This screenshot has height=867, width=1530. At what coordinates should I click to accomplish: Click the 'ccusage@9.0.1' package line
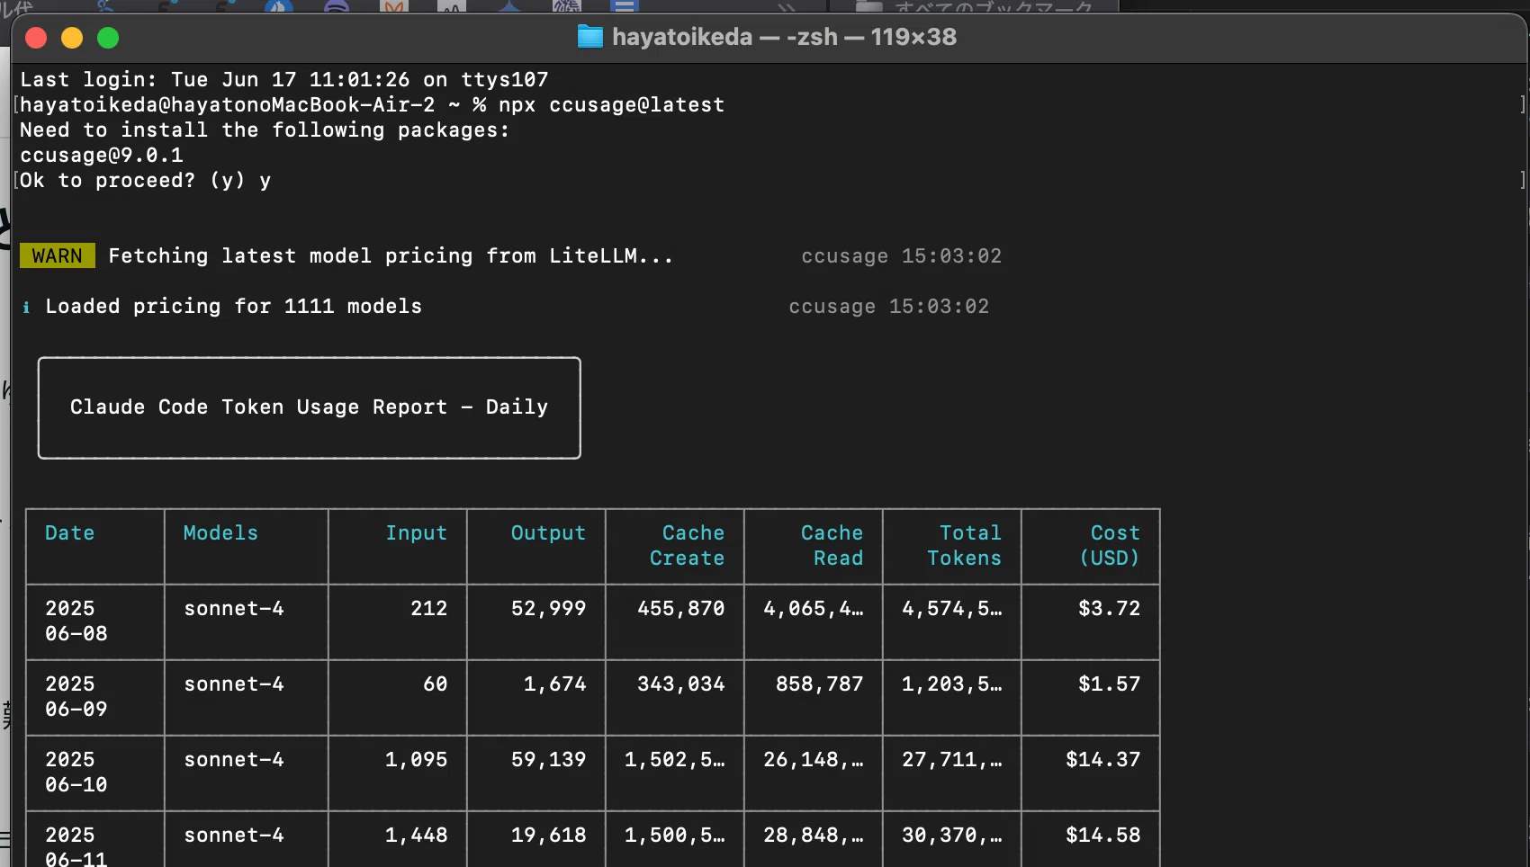(102, 156)
